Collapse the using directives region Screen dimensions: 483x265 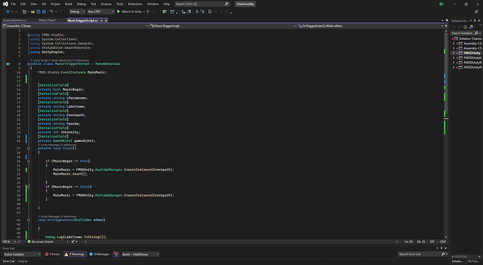(x=28, y=35)
